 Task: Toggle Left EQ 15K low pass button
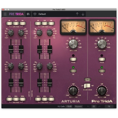pos(23,23)
